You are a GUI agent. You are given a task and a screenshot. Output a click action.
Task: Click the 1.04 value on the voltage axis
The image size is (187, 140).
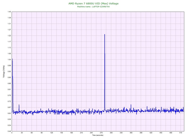pos(9,59)
